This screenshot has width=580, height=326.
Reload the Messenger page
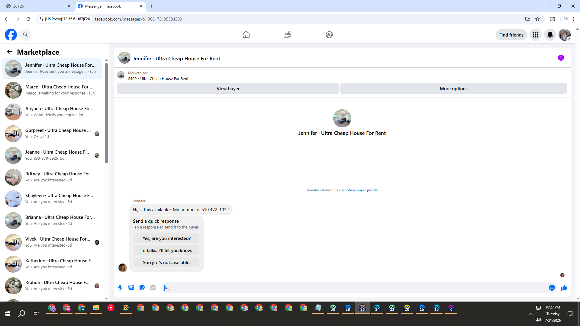28,19
